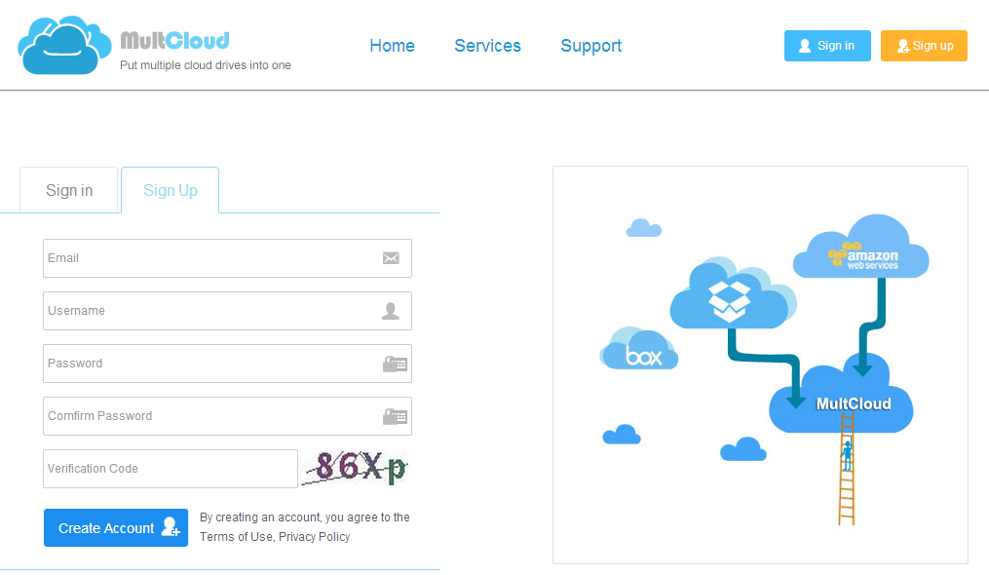989x575 pixels.
Task: Click the user icon in header Sign in button
Action: (x=805, y=46)
